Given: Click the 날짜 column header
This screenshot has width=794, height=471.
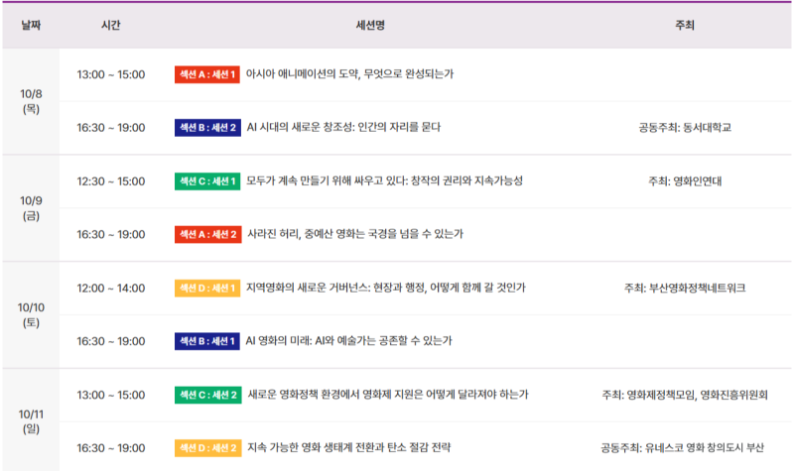Looking at the screenshot, I should (31, 25).
